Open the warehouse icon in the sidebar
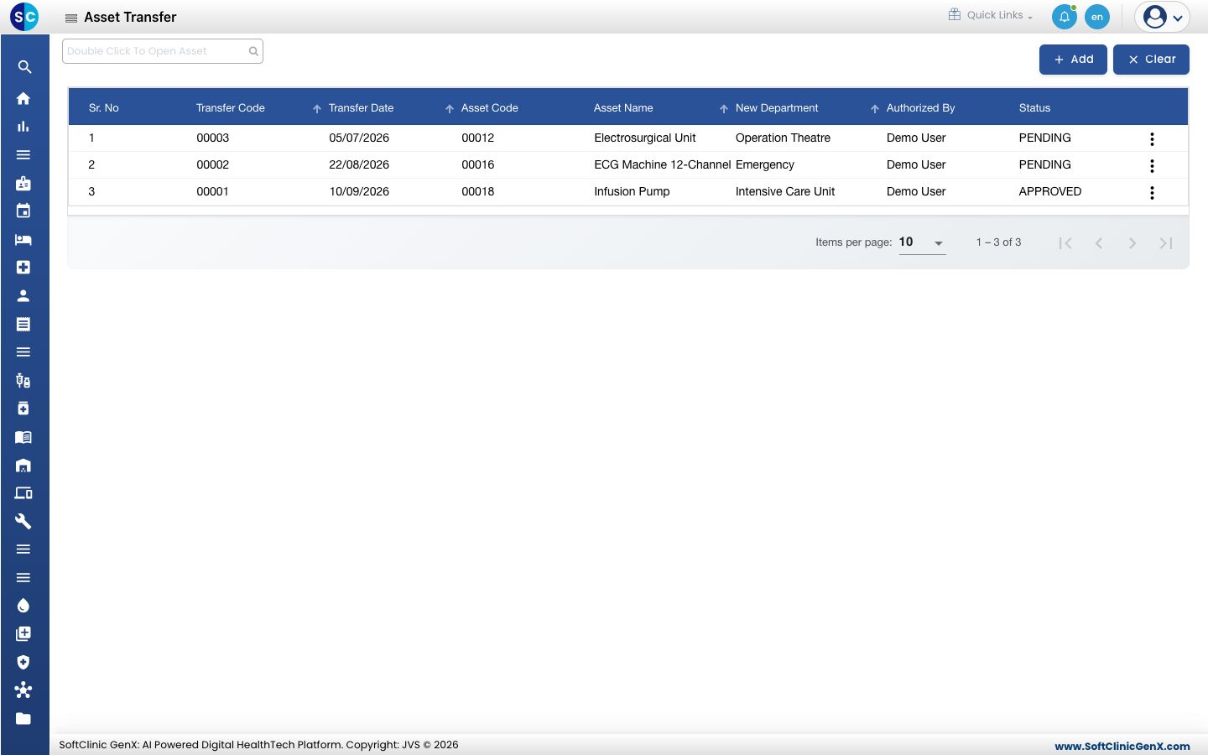This screenshot has width=1208, height=755. (23, 466)
